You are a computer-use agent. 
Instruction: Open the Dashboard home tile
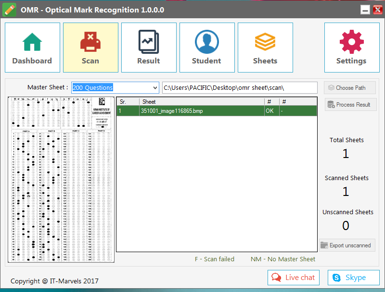point(32,48)
